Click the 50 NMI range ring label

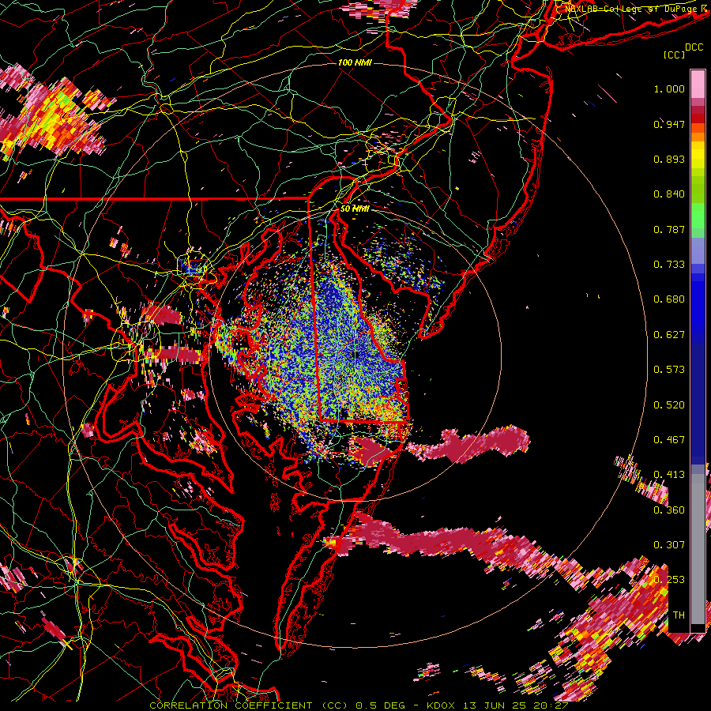tap(355, 209)
